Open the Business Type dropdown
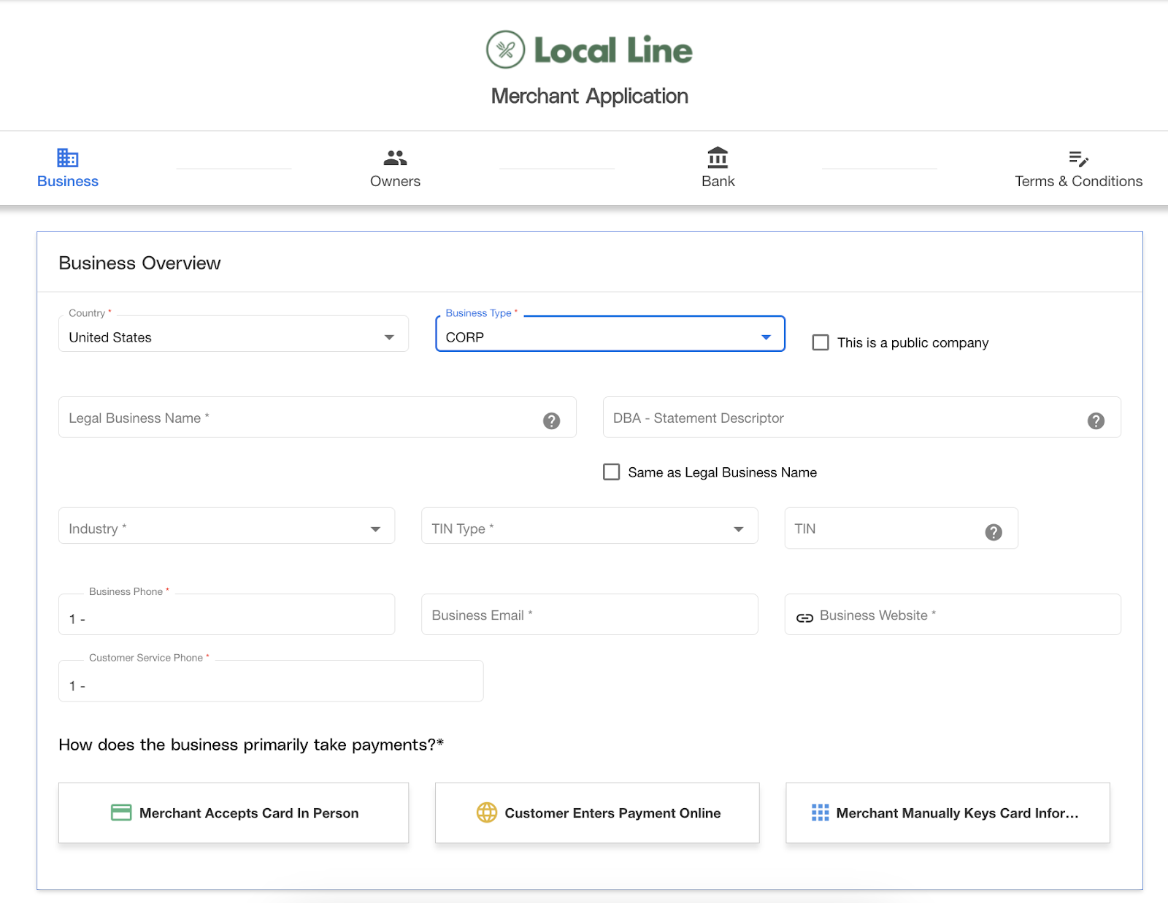The width and height of the screenshot is (1168, 903). click(610, 337)
